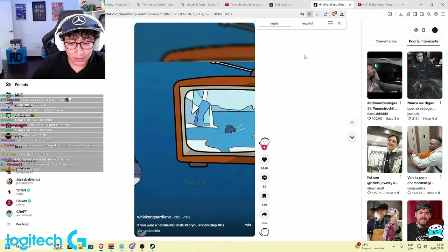
Task: Like the video with the heart icon
Action: click(264, 160)
